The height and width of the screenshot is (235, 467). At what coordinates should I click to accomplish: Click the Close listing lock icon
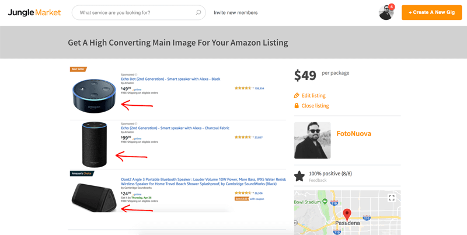coord(297,106)
